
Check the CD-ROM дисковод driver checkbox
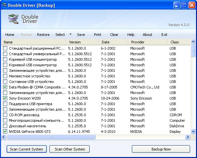5,115
